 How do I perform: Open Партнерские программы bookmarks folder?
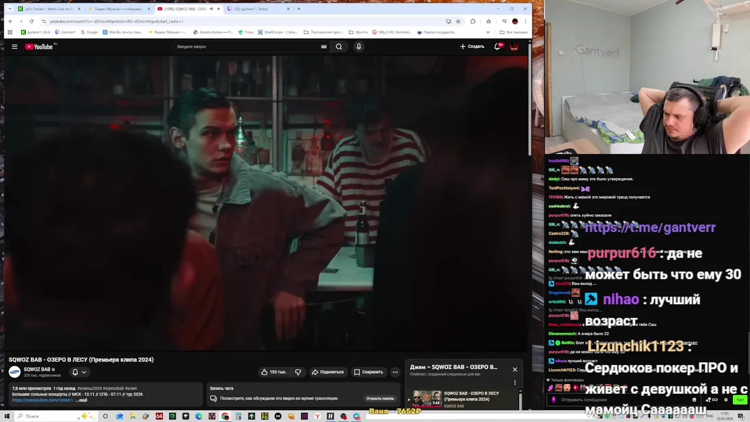coord(324,32)
